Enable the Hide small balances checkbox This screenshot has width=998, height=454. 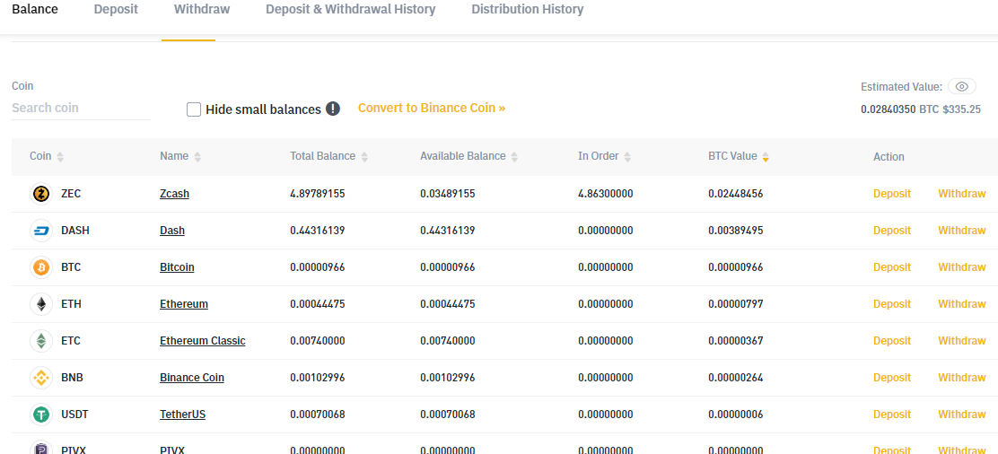(x=194, y=109)
